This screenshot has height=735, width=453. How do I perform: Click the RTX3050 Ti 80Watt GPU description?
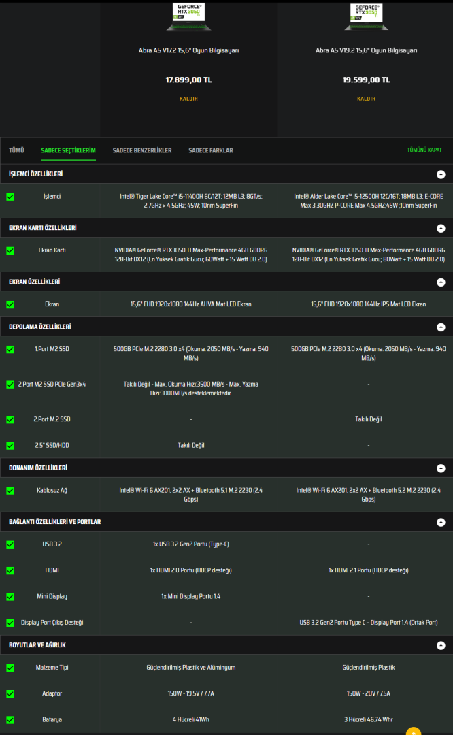click(369, 255)
